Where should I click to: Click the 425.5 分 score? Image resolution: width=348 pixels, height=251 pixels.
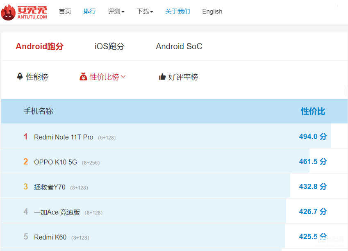point(313,237)
